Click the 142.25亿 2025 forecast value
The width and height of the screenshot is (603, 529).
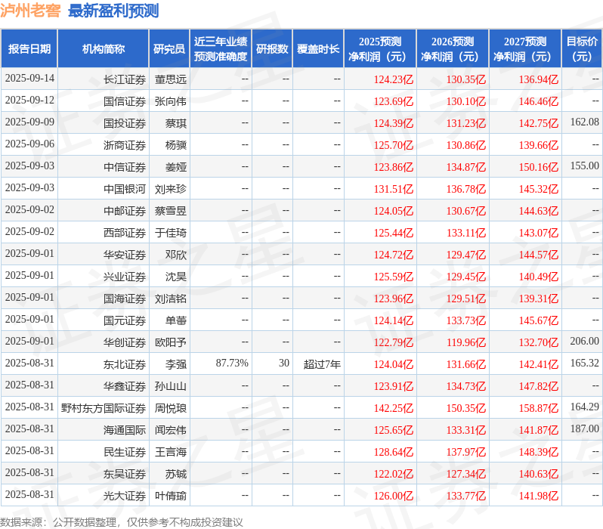pyautogui.click(x=394, y=408)
